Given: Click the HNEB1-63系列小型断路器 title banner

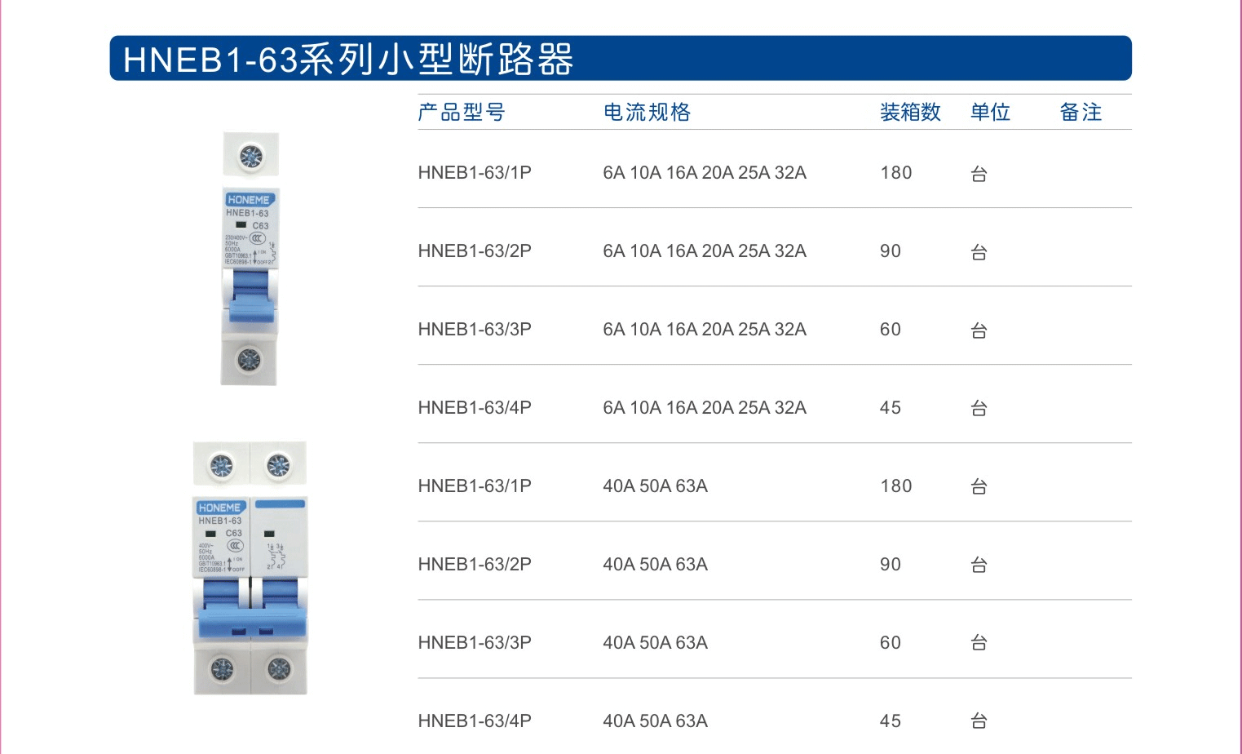Looking at the screenshot, I should click(621, 58).
